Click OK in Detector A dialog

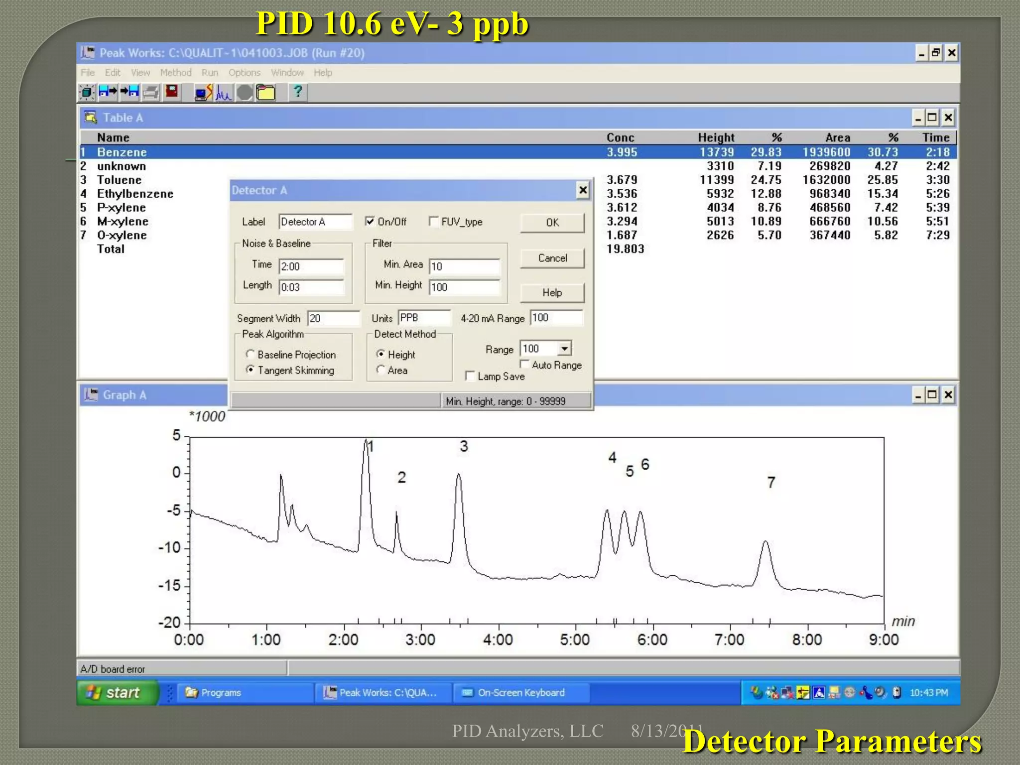point(552,223)
